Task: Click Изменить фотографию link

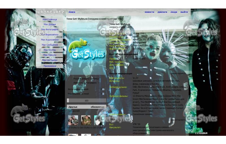Action: pos(86,83)
